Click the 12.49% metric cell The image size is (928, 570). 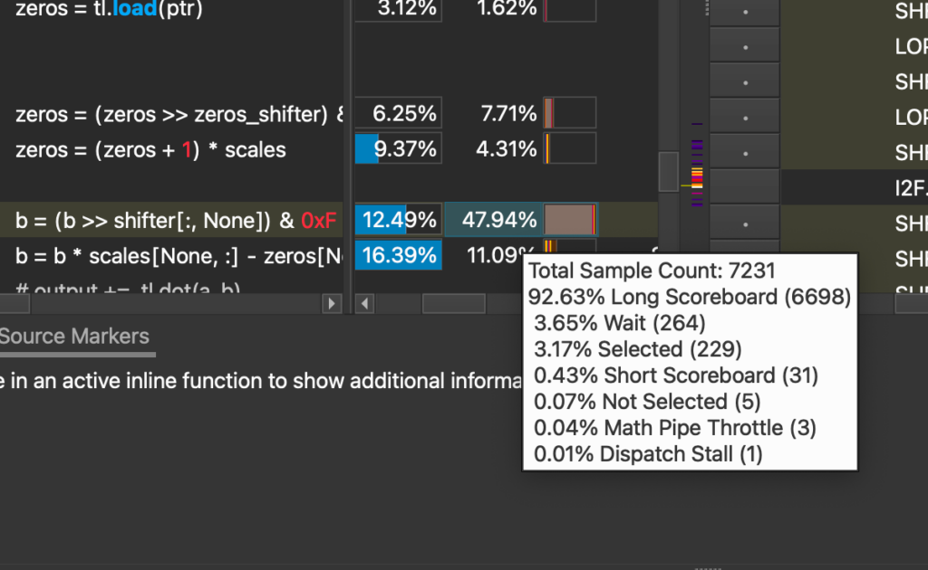(398, 220)
